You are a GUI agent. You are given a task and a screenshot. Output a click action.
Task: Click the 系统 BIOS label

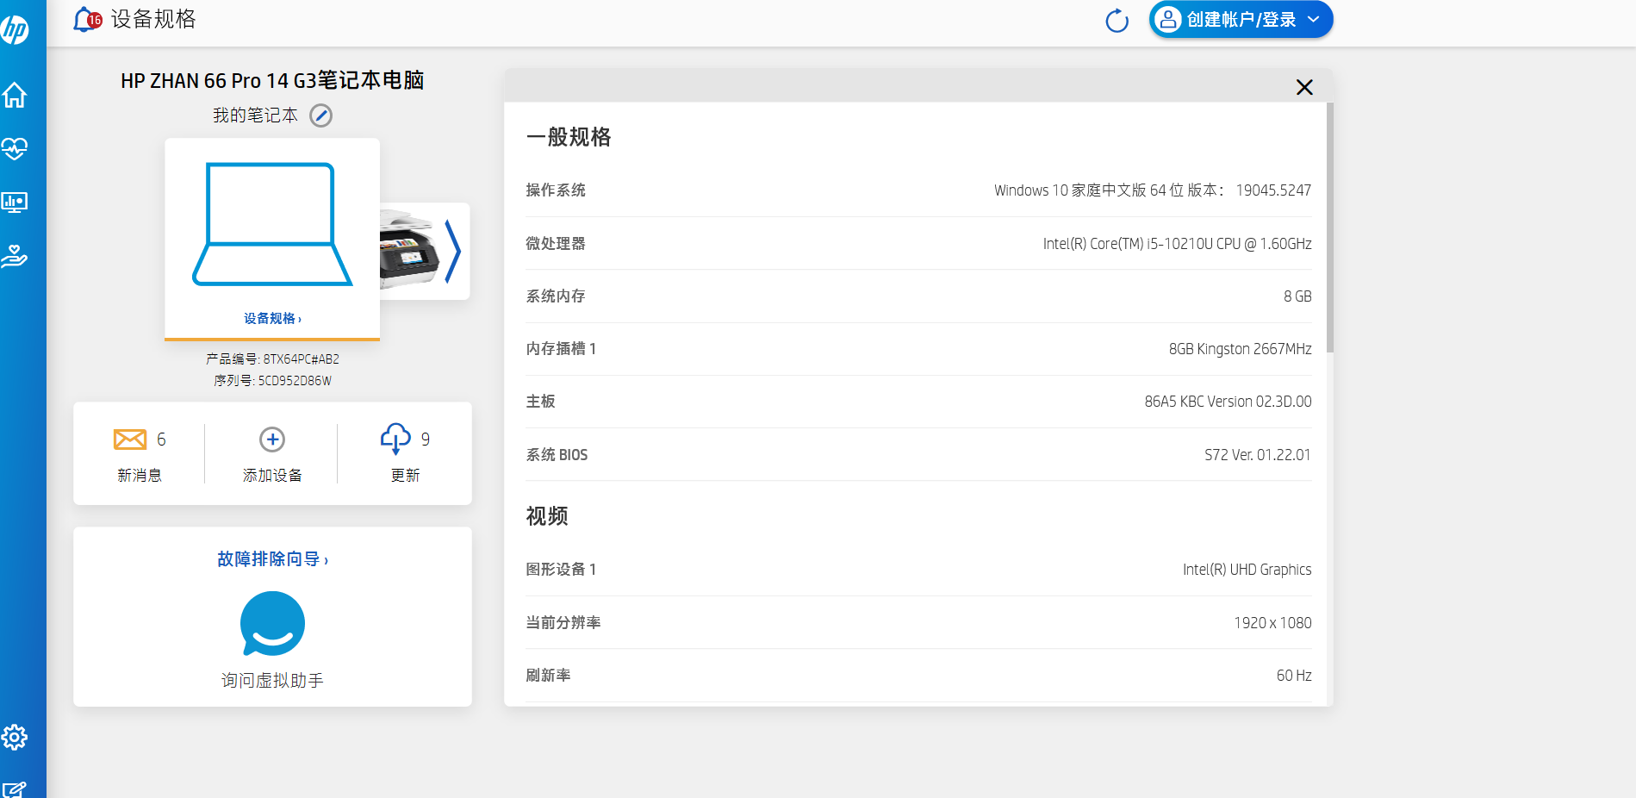pyautogui.click(x=557, y=455)
